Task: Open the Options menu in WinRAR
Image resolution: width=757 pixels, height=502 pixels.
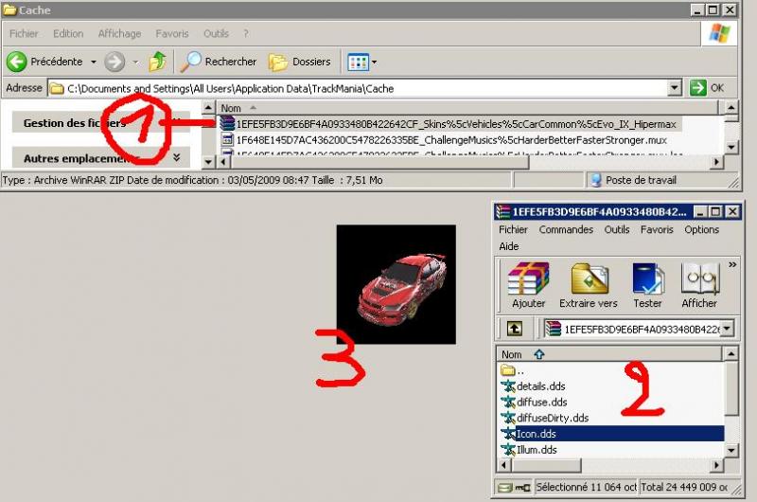Action: pos(701,229)
